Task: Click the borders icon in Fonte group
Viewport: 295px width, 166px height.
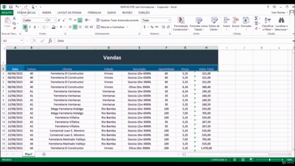Action: tap(44, 27)
